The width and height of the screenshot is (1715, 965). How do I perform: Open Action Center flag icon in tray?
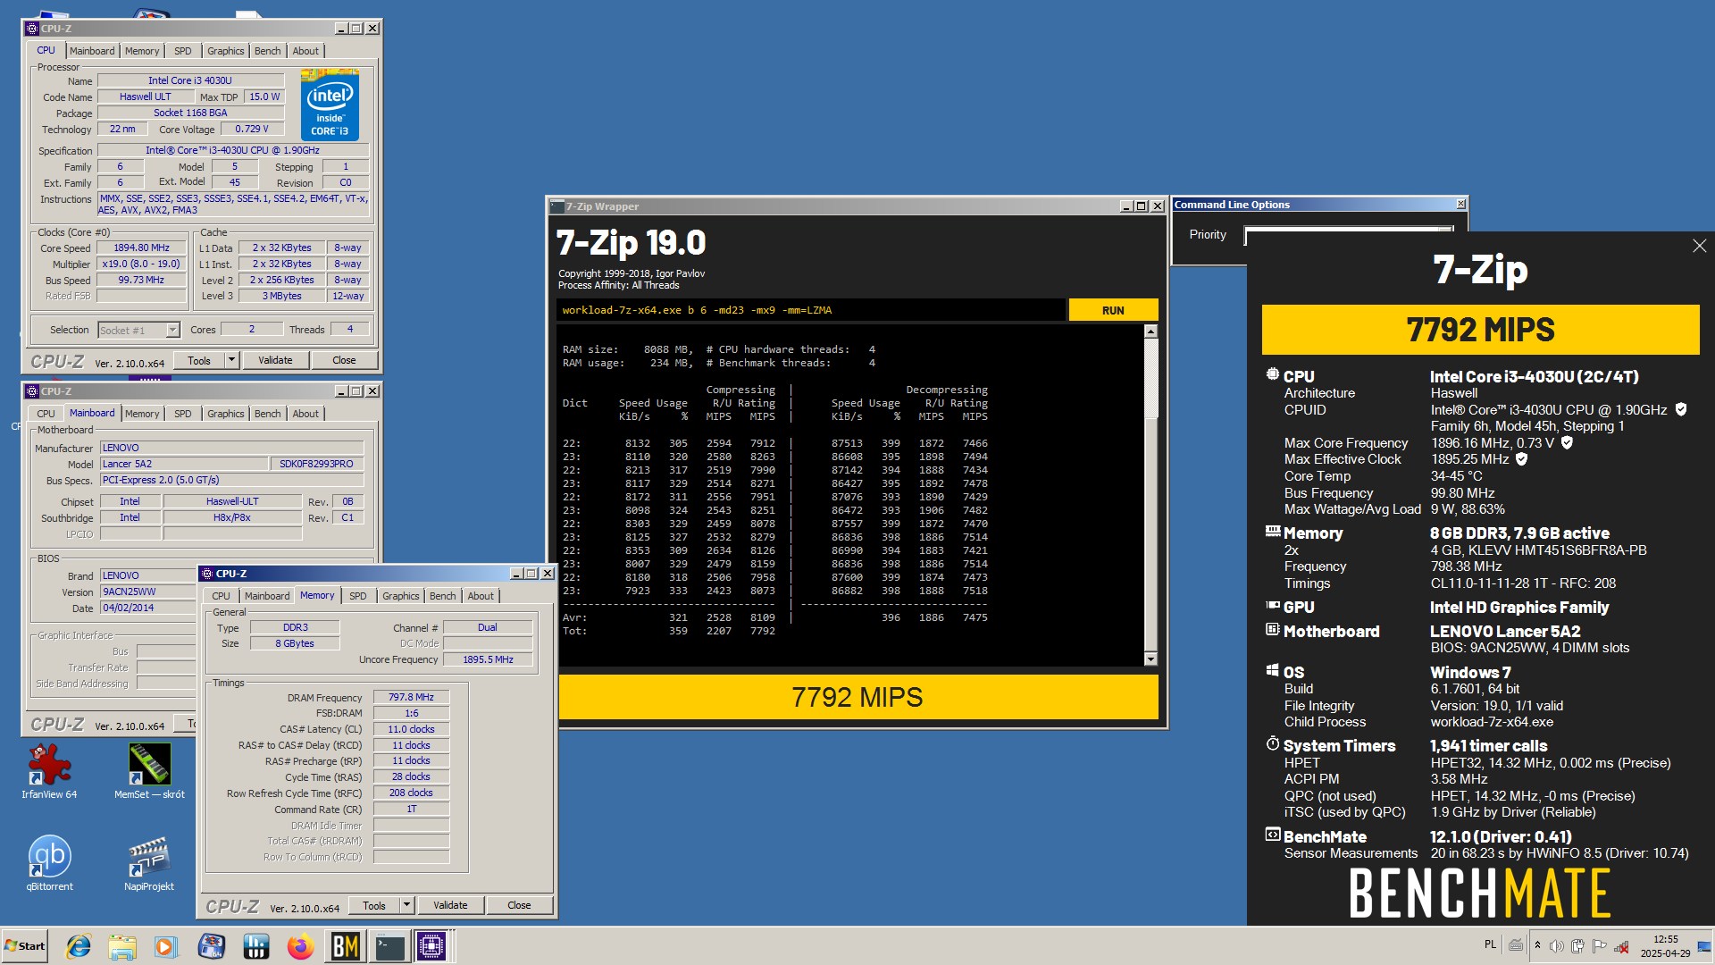[x=1600, y=945]
